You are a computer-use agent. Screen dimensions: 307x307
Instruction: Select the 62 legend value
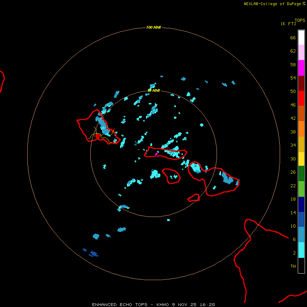[x=293, y=51]
